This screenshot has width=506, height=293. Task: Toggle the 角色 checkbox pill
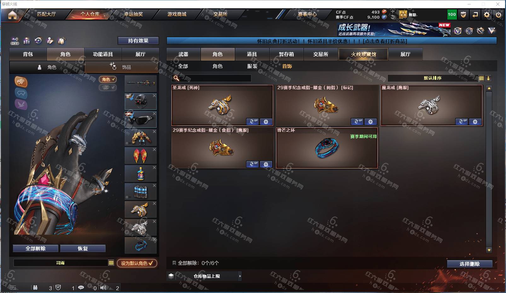108,79
